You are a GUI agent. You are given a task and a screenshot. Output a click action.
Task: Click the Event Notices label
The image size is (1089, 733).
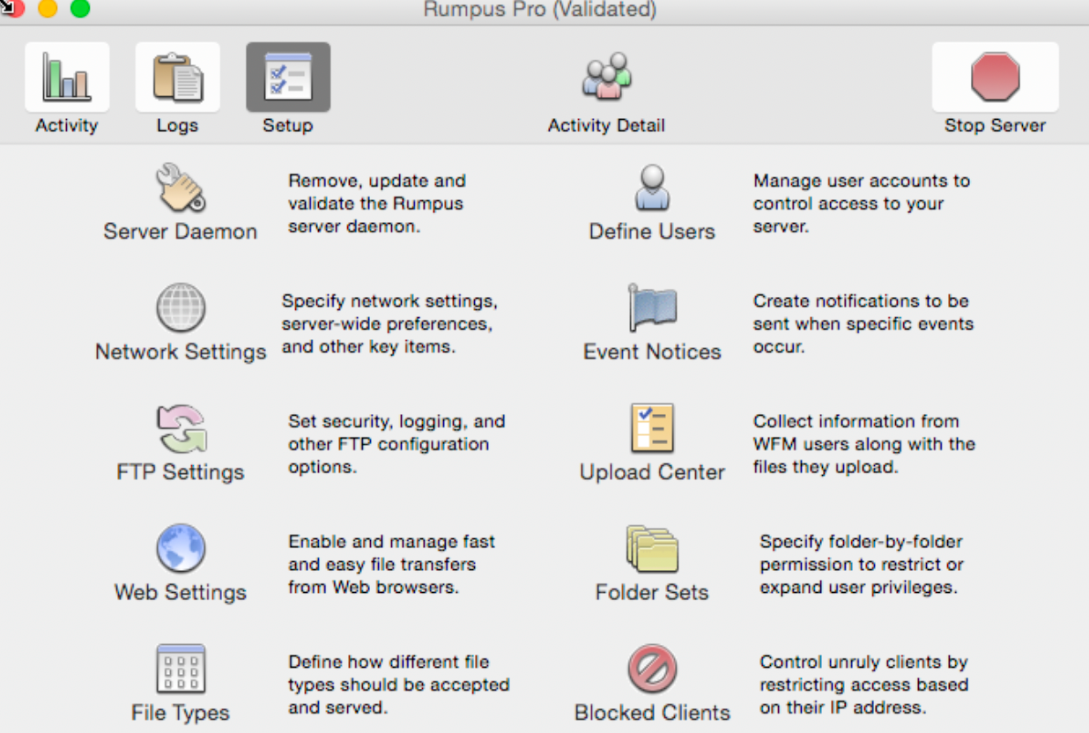coord(652,352)
